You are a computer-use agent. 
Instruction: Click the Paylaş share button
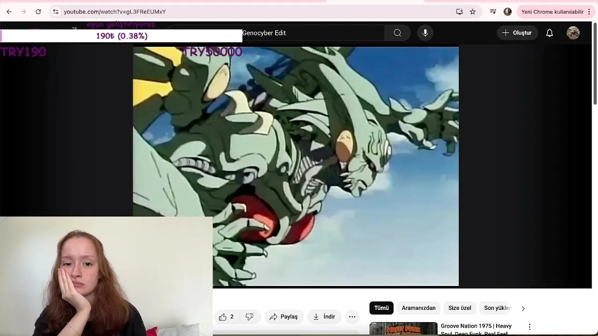284,317
